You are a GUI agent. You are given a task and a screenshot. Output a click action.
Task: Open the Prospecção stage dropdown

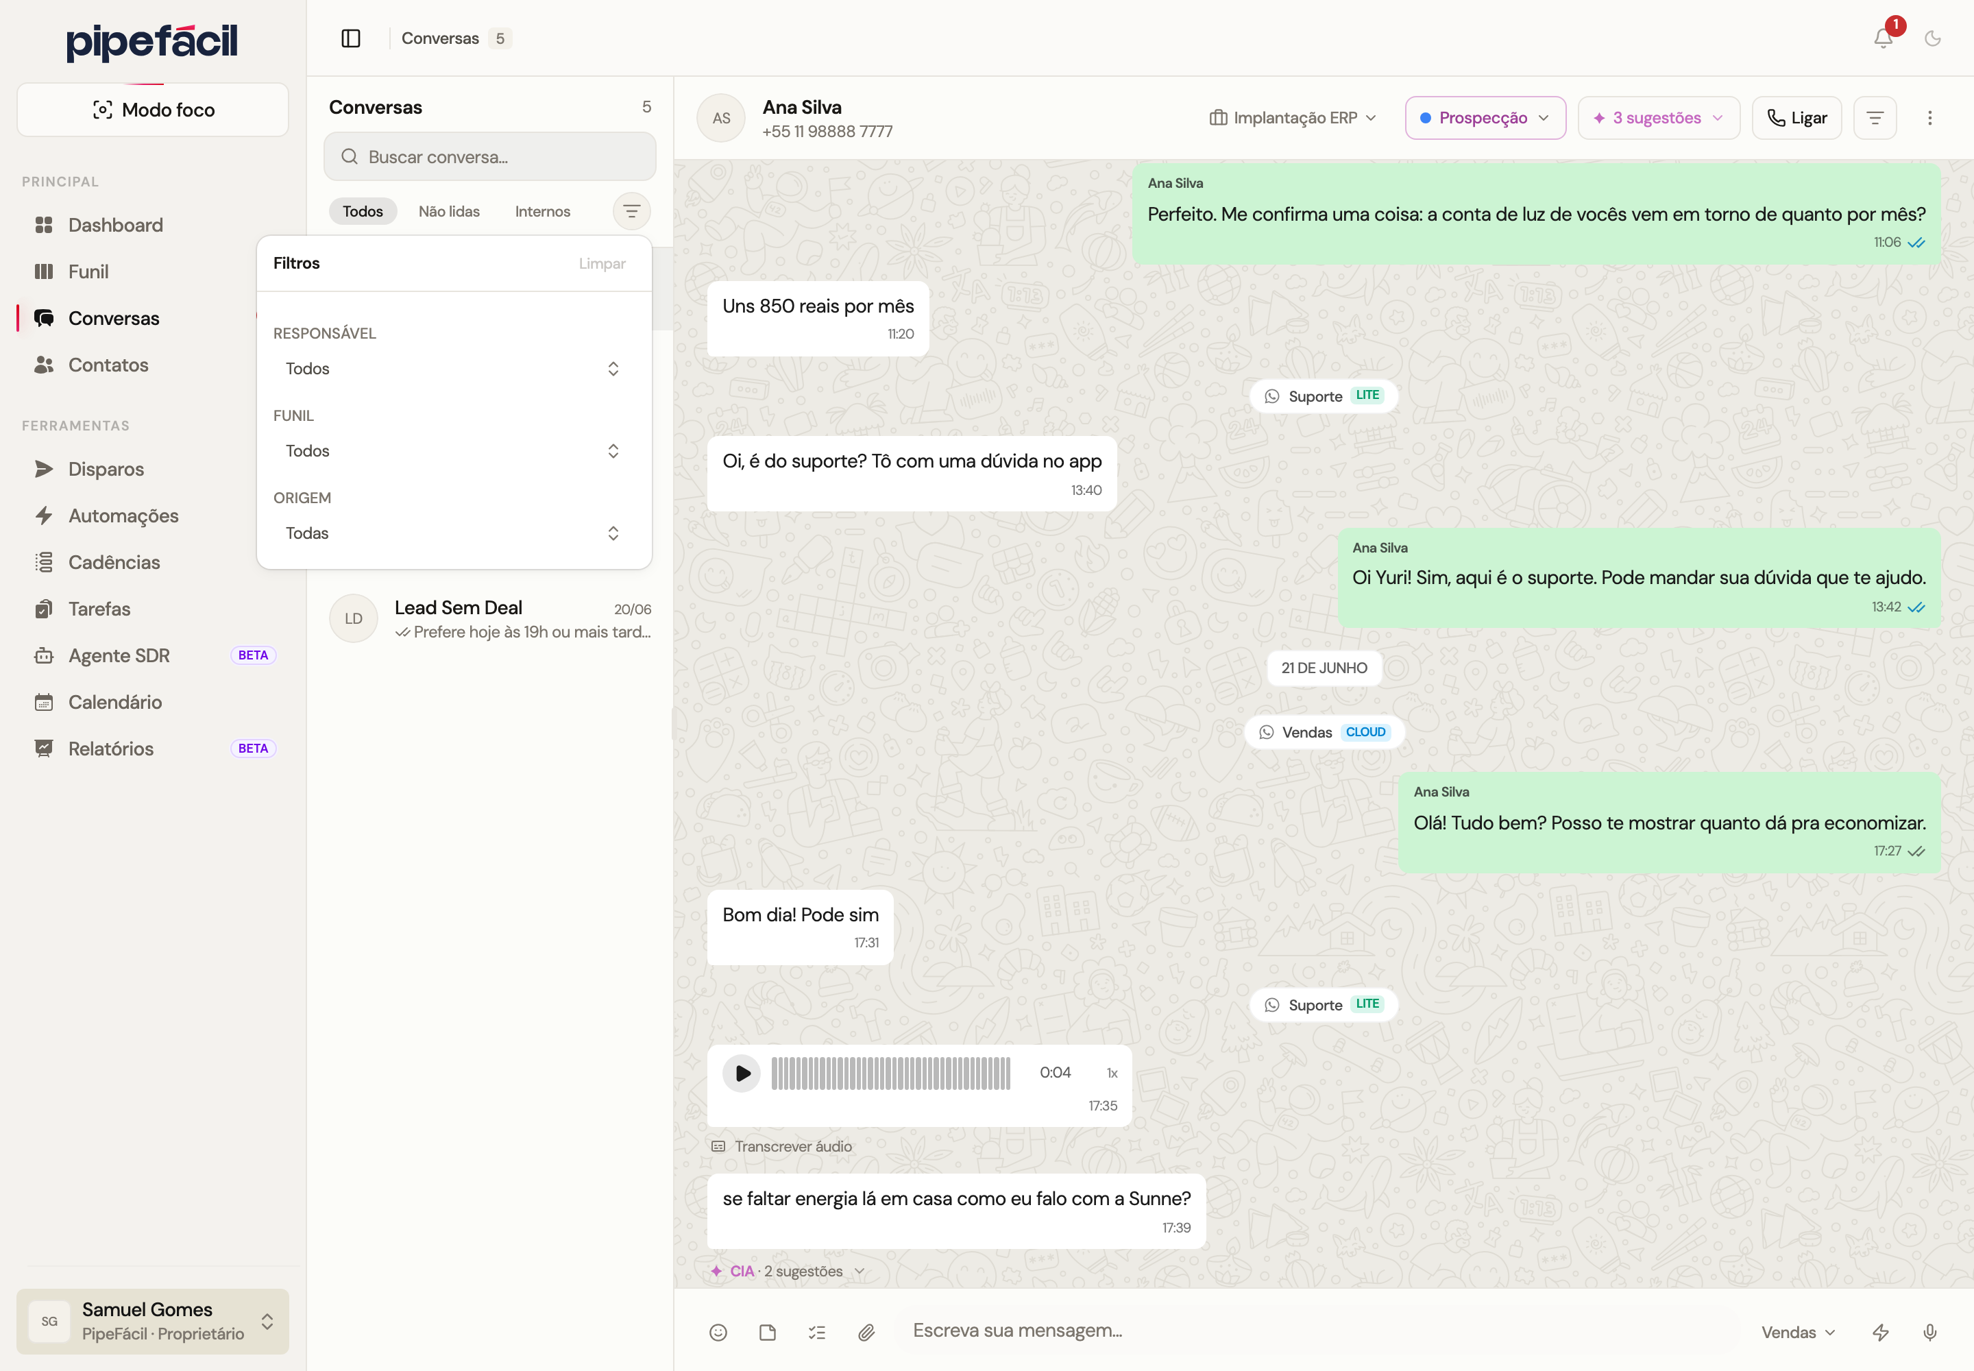(1485, 118)
